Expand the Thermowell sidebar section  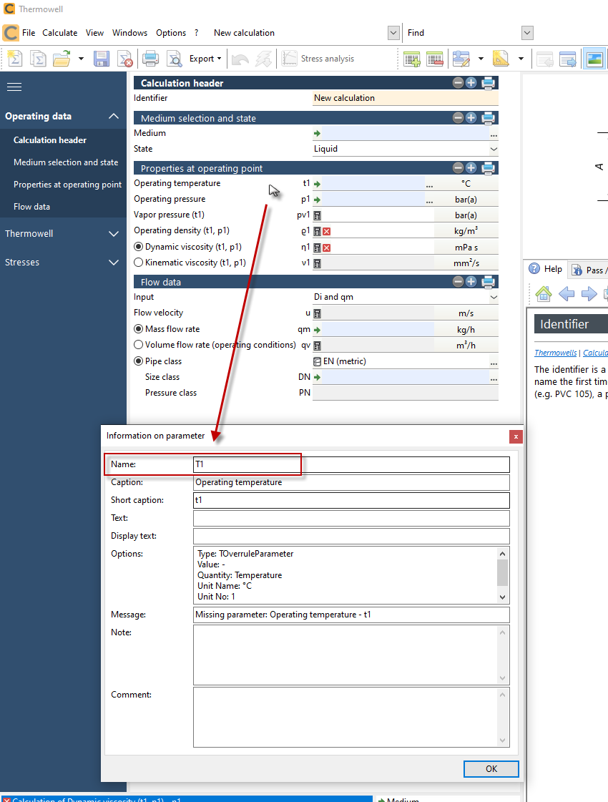pos(113,233)
